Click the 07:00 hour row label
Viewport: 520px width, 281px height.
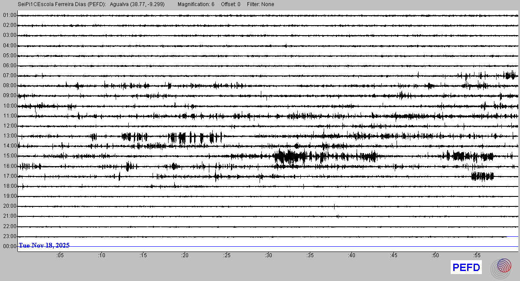click(x=10, y=75)
